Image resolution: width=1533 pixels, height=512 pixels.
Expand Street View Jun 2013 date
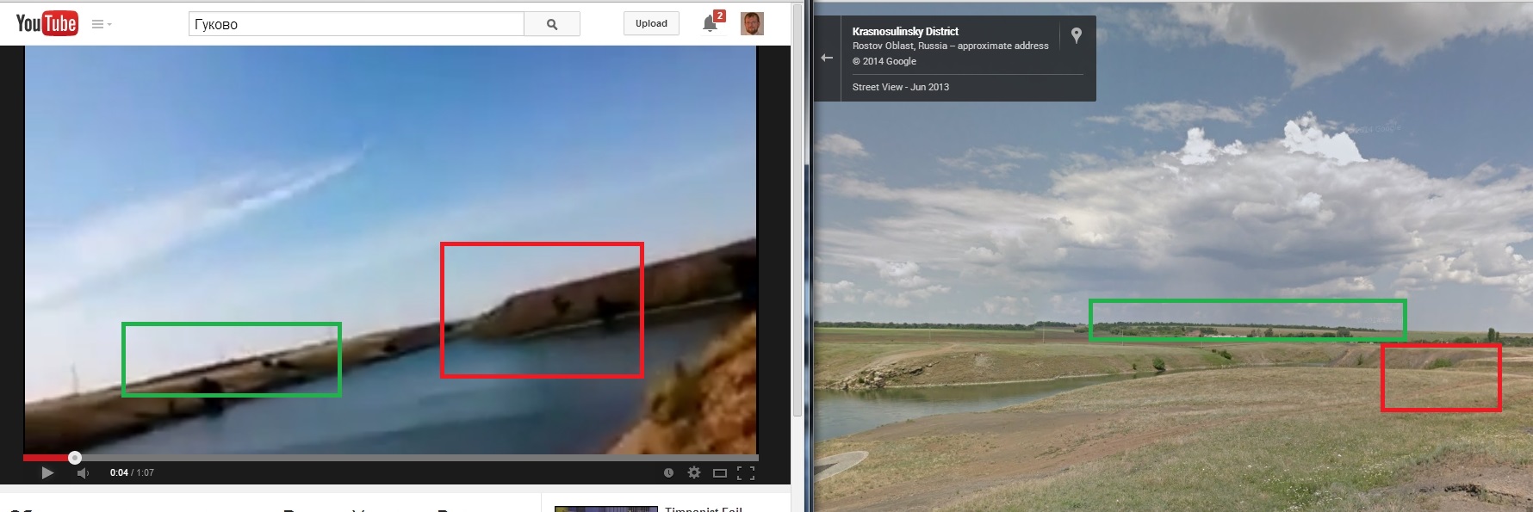point(900,87)
